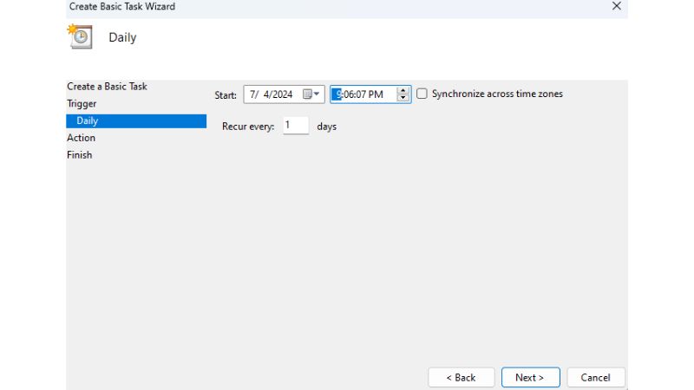The image size is (694, 390).
Task: Open the calendar date picker dropdown
Action: (x=312, y=94)
